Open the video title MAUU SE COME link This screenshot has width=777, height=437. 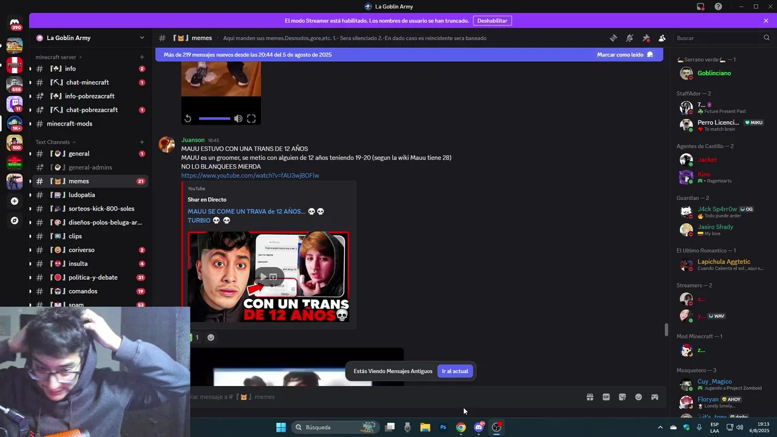[x=256, y=215]
